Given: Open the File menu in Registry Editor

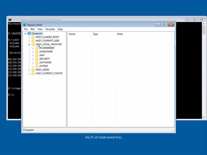Looking at the screenshot, I should tap(26, 29).
